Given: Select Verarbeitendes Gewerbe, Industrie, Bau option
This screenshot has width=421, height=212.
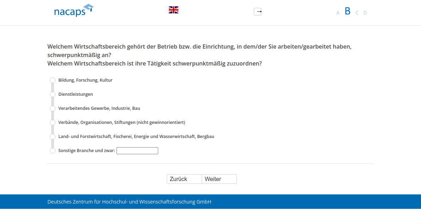Looking at the screenshot, I should (x=53, y=108).
